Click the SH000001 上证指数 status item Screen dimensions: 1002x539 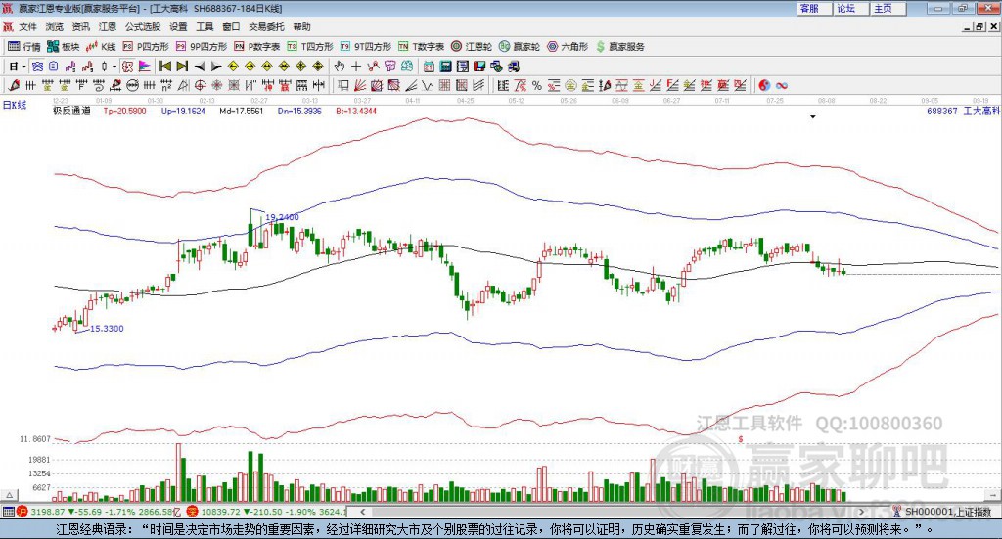pos(946,512)
